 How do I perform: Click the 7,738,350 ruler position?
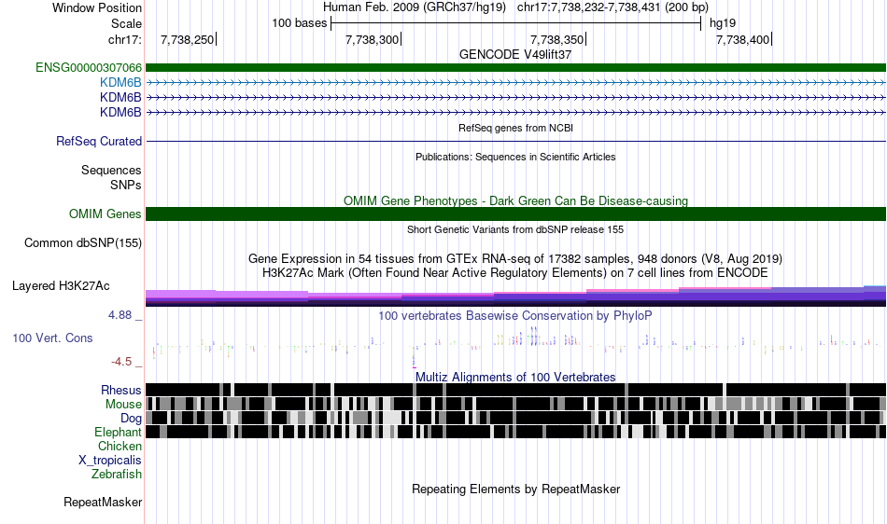(x=557, y=39)
